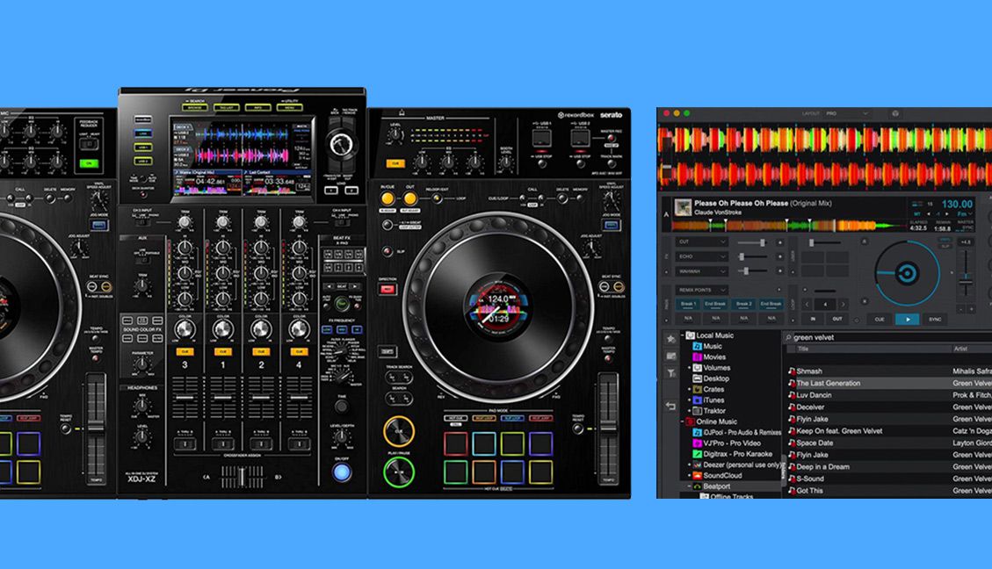Image resolution: width=992 pixels, height=569 pixels.
Task: Tap the cyan hot cue pad on right deck
Action: point(484,443)
